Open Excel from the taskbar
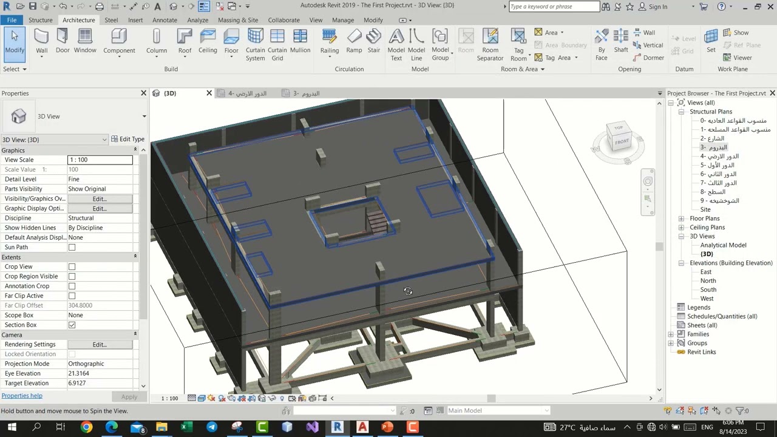Image resolution: width=777 pixels, height=437 pixels. point(186,427)
